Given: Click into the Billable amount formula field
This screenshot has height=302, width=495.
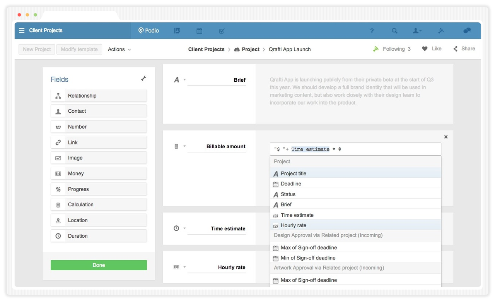Looking at the screenshot, I should [x=355, y=149].
